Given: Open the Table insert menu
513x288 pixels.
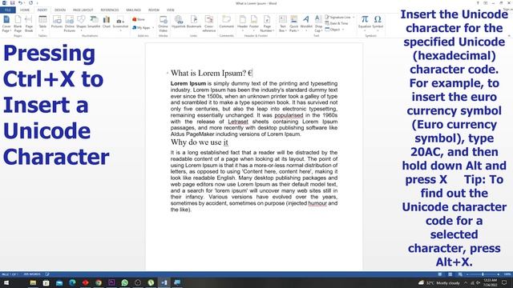Looking at the screenshot, I should pyautogui.click(x=42, y=23).
